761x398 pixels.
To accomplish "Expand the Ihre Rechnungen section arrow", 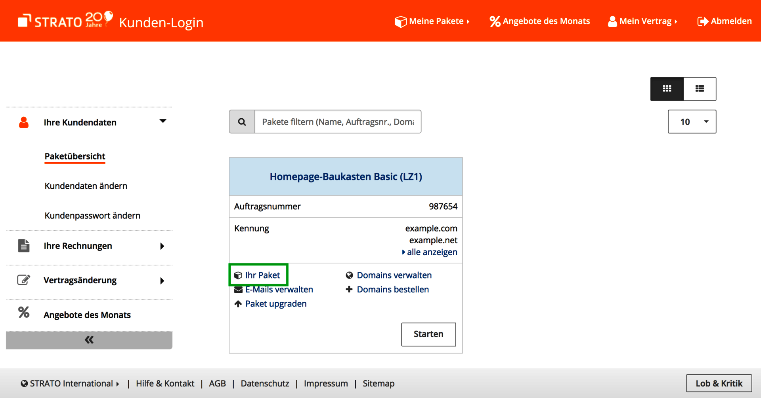I will point(162,246).
